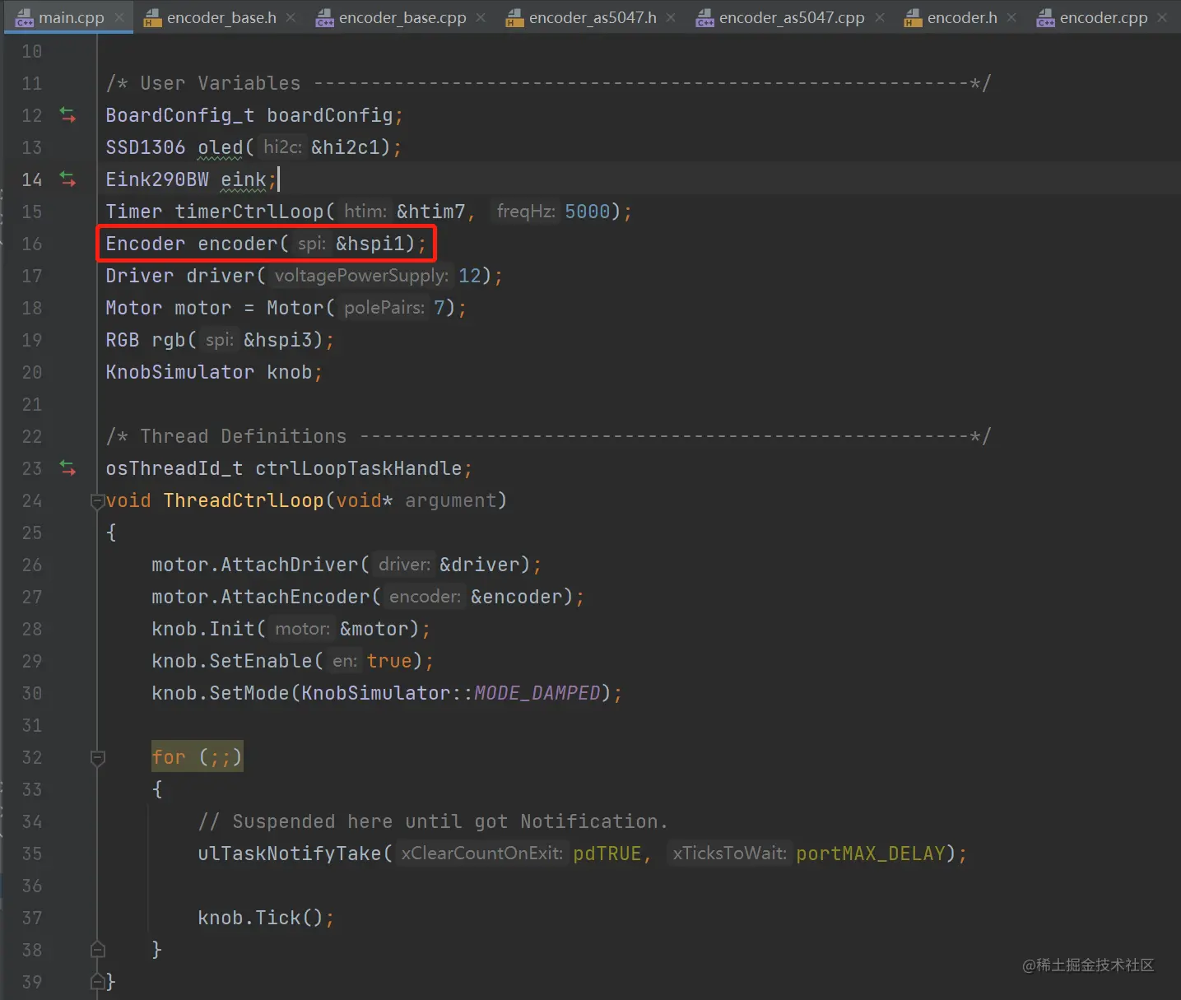Click knob.Tick() call on line 37
The image size is (1181, 1000).
(261, 918)
